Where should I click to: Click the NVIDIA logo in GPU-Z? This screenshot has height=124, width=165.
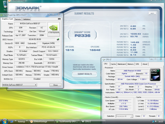coord(53,29)
